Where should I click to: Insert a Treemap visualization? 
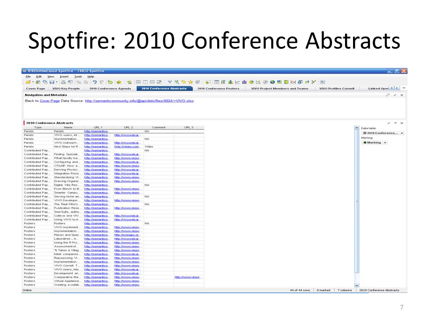click(x=279, y=82)
